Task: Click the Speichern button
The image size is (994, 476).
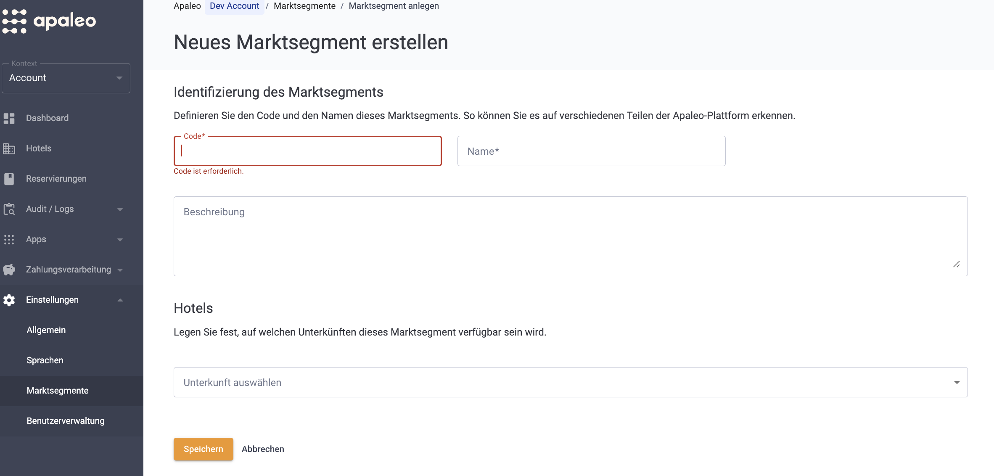Action: (203, 449)
